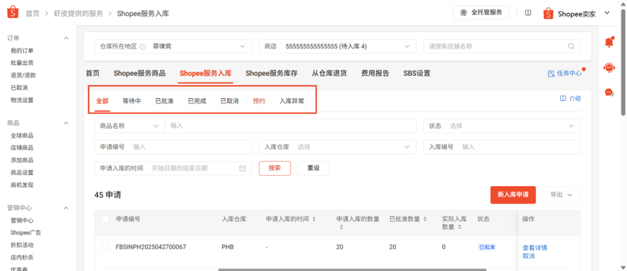Open 批量出货 in sidebar
Screen dimensions: 627x271
[22, 63]
